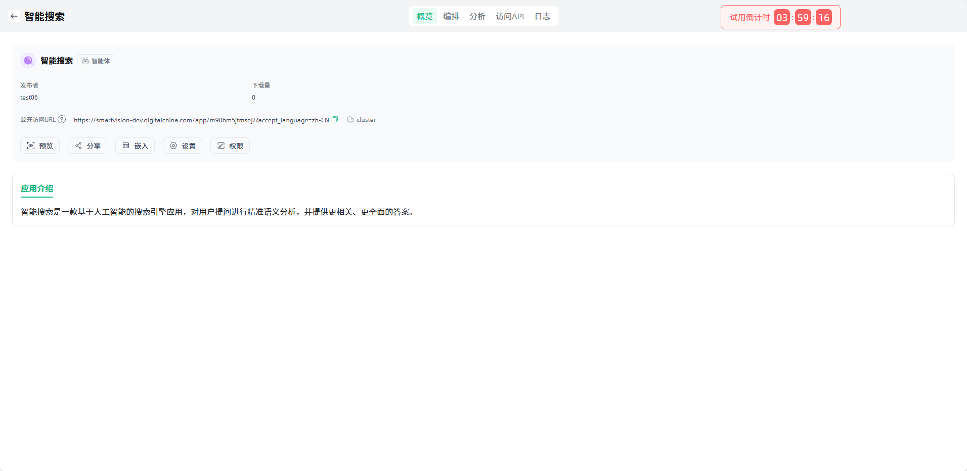Screen dimensions: 967x471
Task: Open the 分享 share button
Action: [x=87, y=146]
